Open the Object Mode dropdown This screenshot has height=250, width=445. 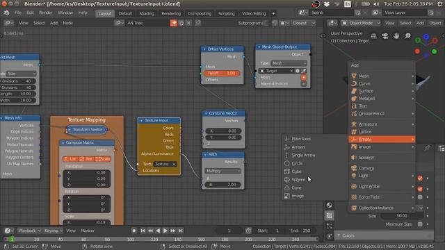[x=360, y=23]
